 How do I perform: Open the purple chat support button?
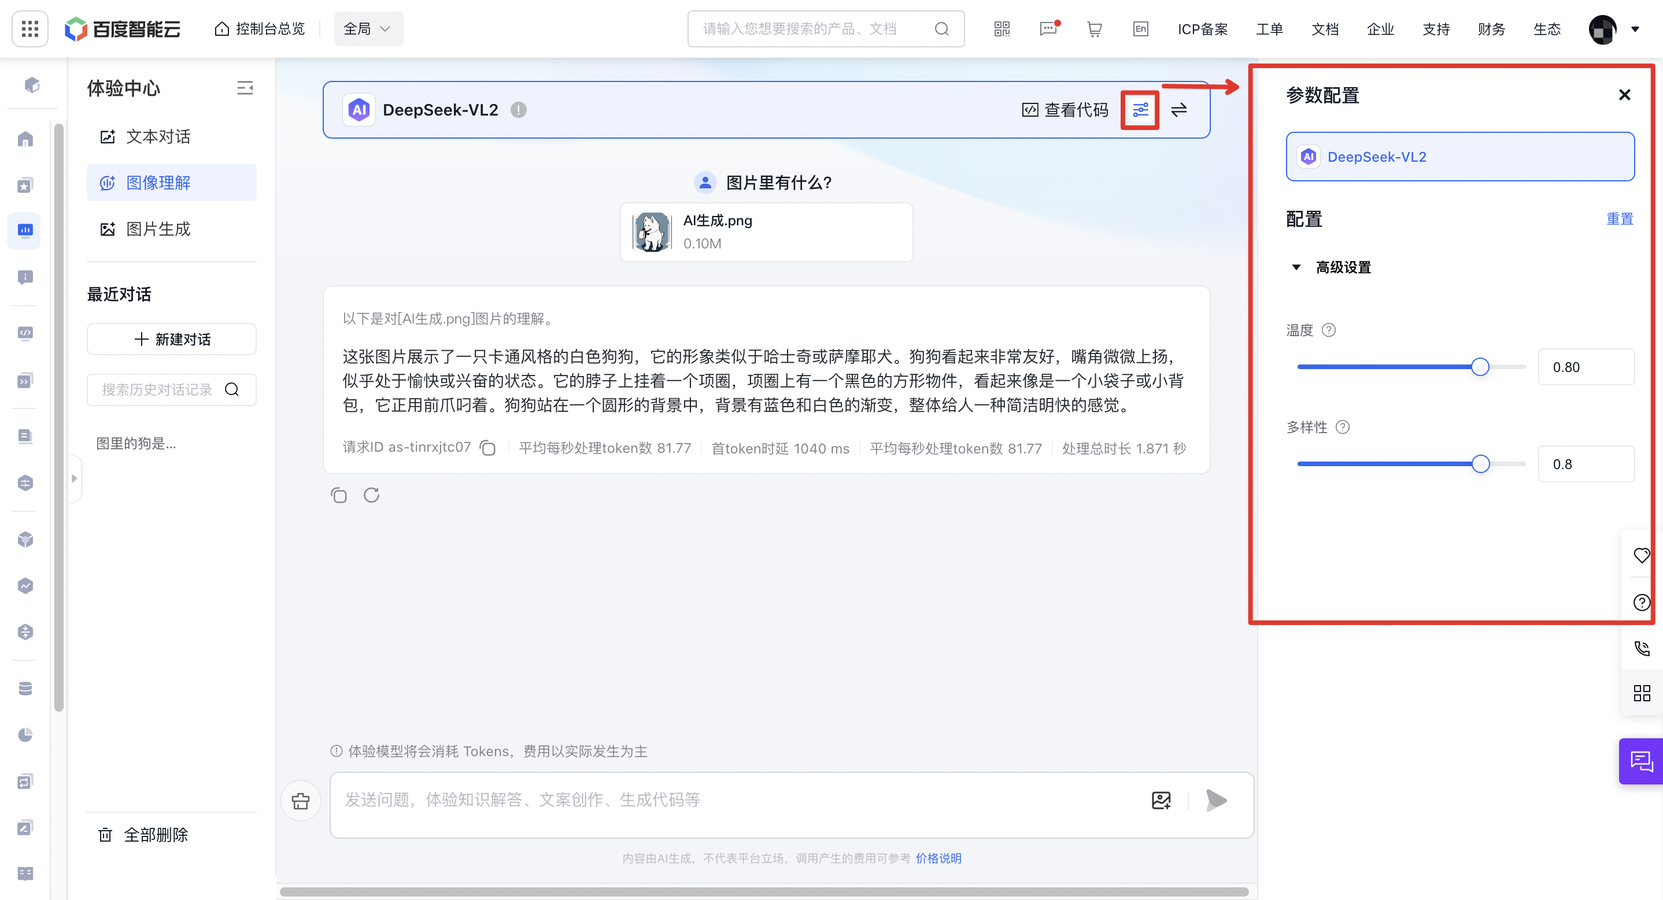[x=1641, y=761]
